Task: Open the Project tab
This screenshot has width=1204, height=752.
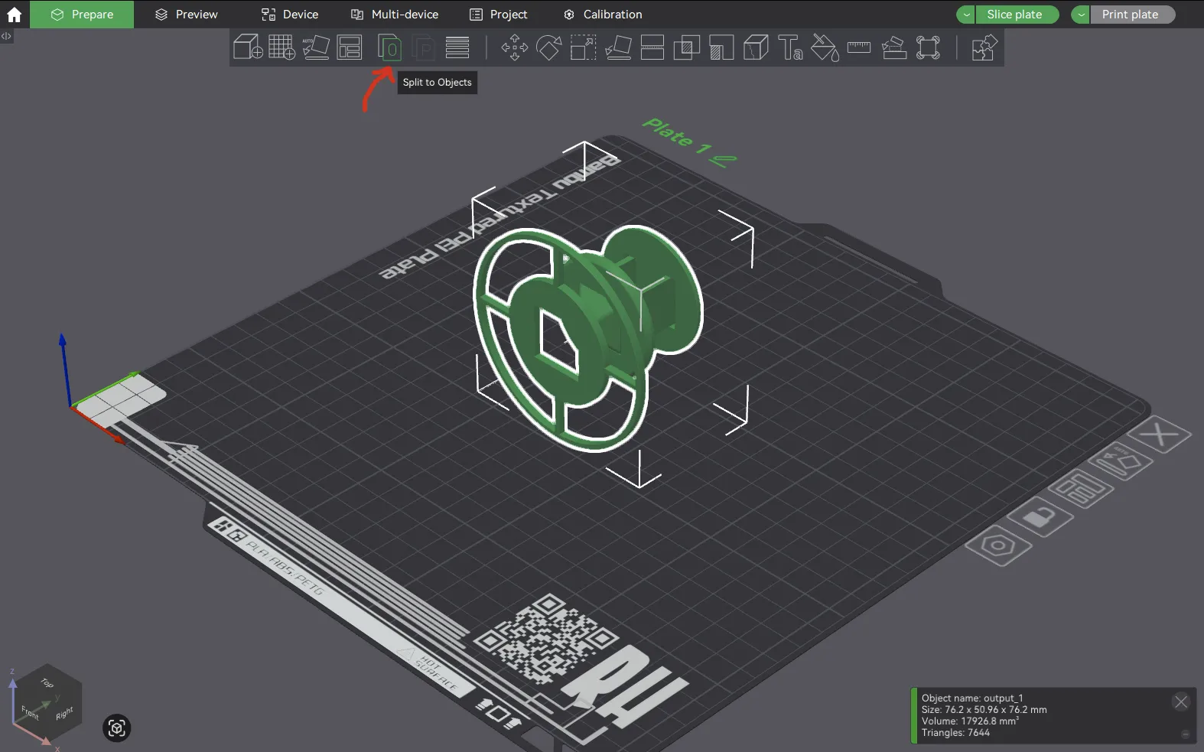Action: pyautogui.click(x=499, y=15)
